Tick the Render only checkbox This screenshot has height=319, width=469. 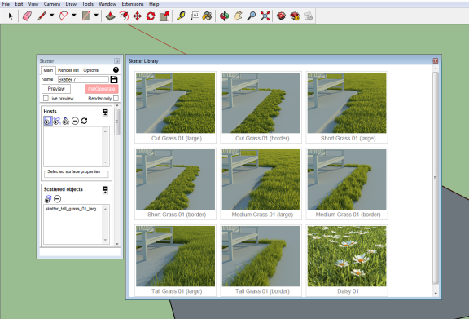(x=116, y=99)
